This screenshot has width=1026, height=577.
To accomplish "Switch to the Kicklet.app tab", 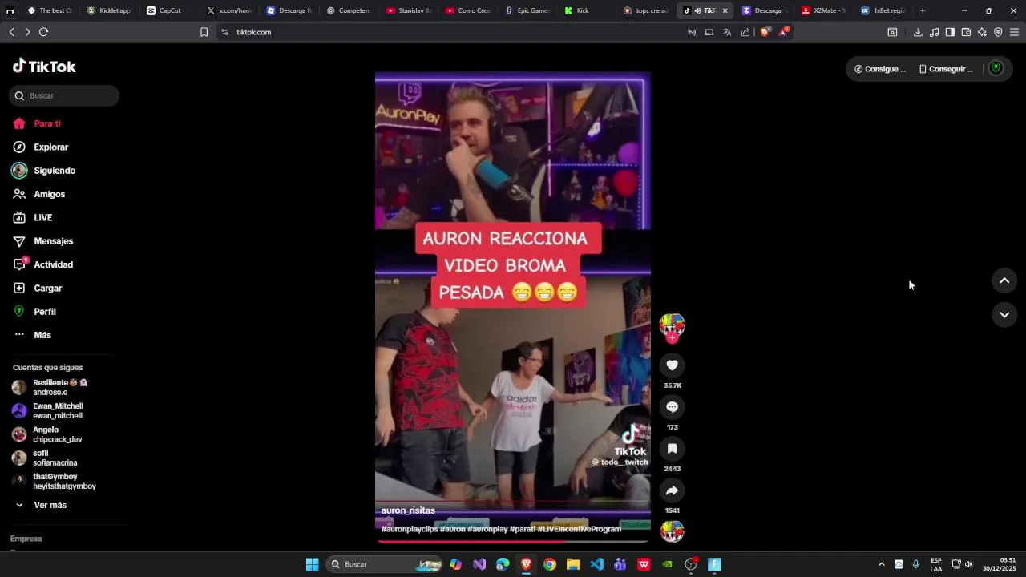I will point(110,10).
